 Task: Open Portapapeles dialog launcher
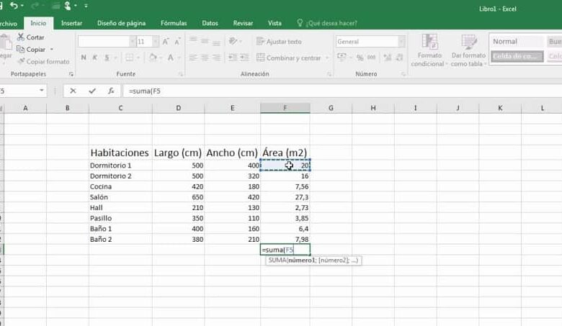pos(71,74)
